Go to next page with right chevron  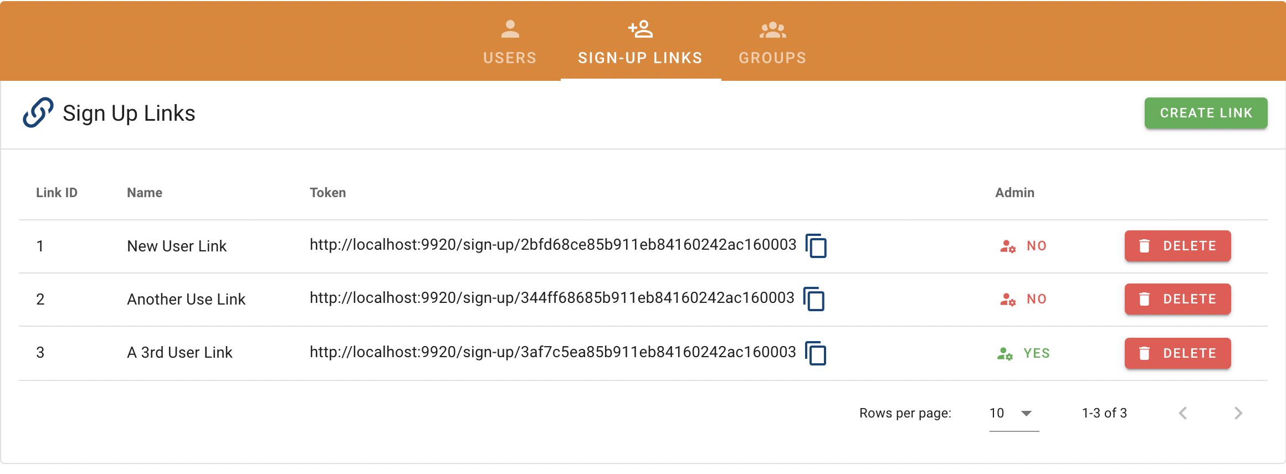pyautogui.click(x=1239, y=413)
